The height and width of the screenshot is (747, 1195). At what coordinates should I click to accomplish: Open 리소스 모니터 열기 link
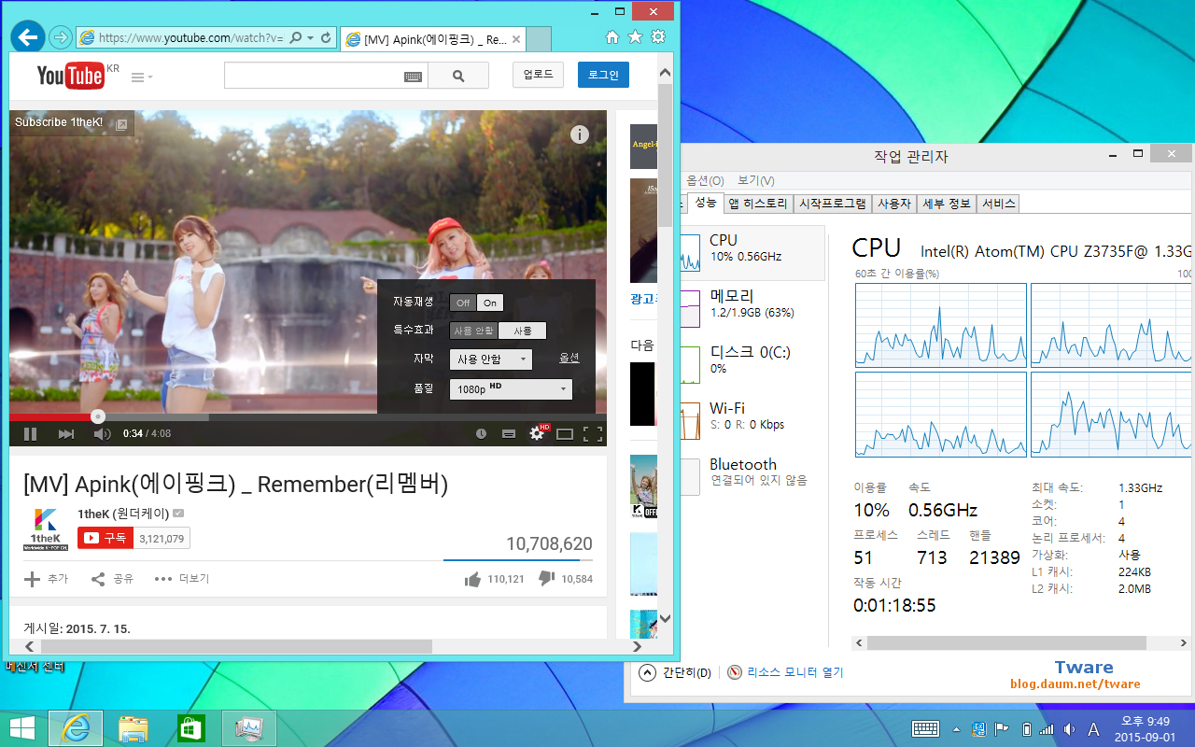pos(785,672)
